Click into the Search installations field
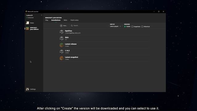197x111 pixels. [x=76, y=26]
